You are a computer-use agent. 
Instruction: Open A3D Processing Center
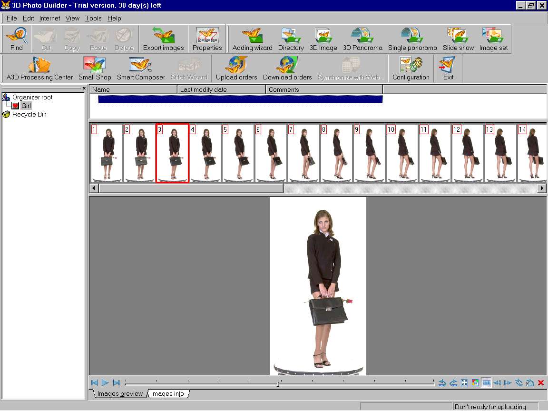[39, 68]
